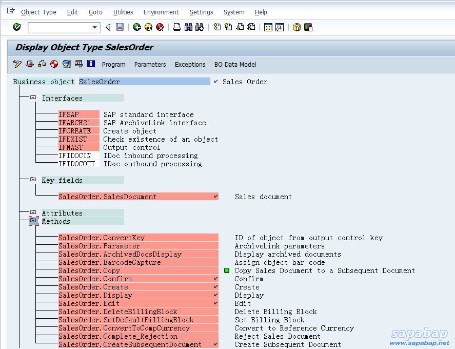Screen dimensions: 455x349
Task: Open the yellow Help question icon
Action: (296, 27)
